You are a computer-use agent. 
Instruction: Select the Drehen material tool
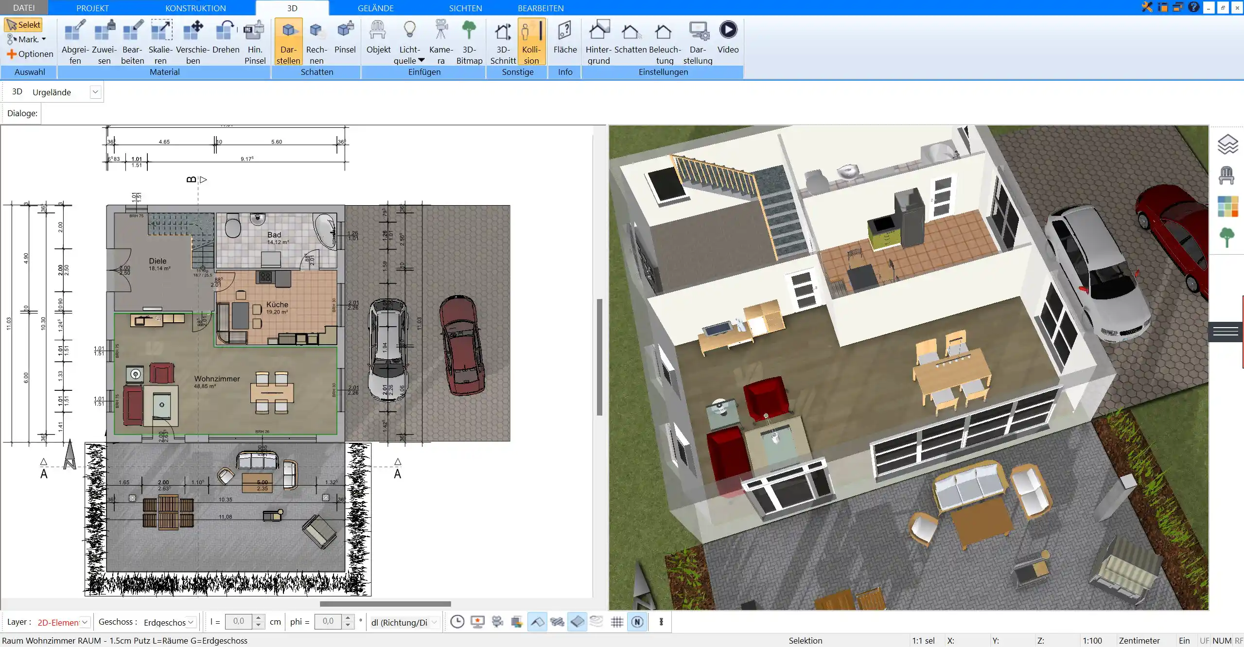(226, 37)
